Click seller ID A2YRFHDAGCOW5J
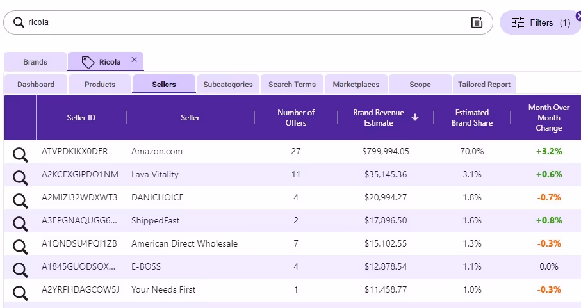 [81, 289]
